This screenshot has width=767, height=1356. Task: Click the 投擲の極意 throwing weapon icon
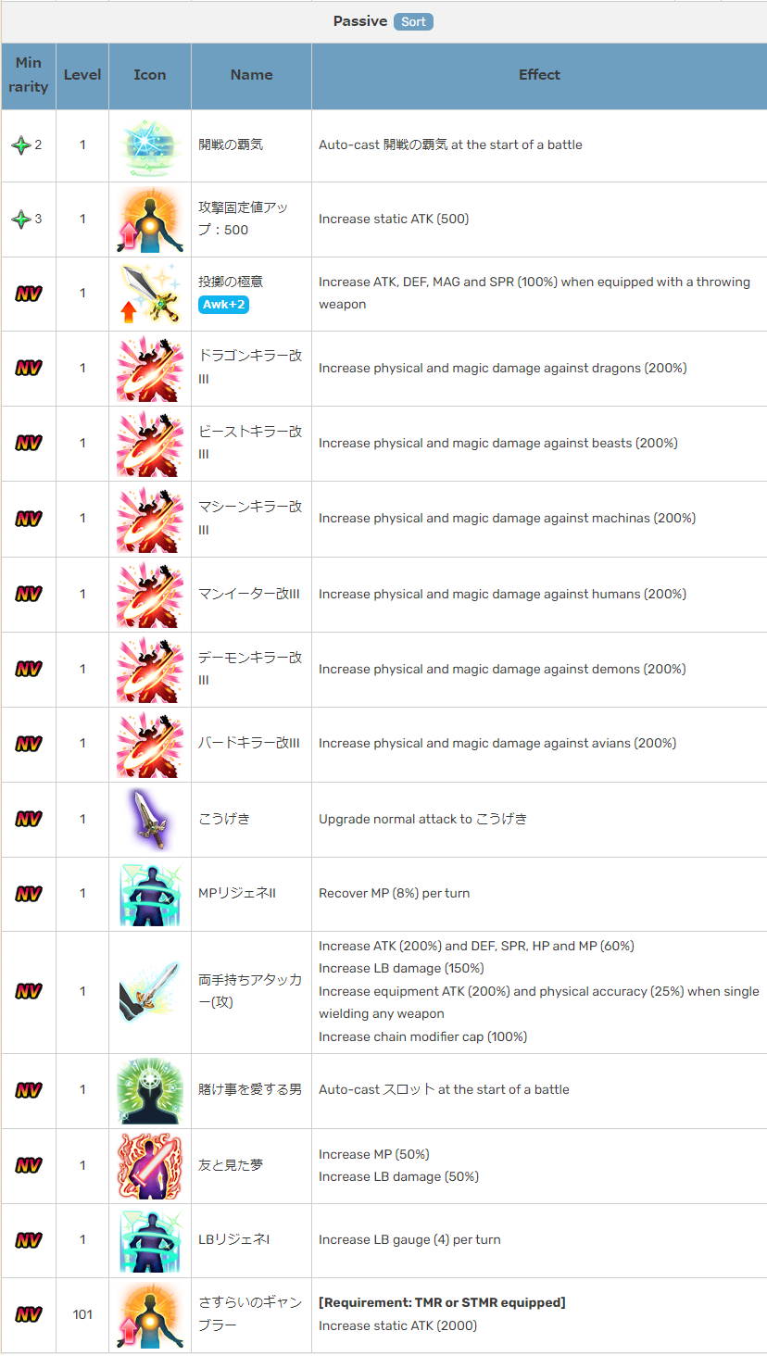tap(149, 294)
